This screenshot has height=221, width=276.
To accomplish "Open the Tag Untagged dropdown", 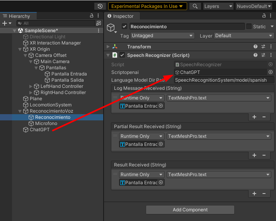I will (x=162, y=36).
